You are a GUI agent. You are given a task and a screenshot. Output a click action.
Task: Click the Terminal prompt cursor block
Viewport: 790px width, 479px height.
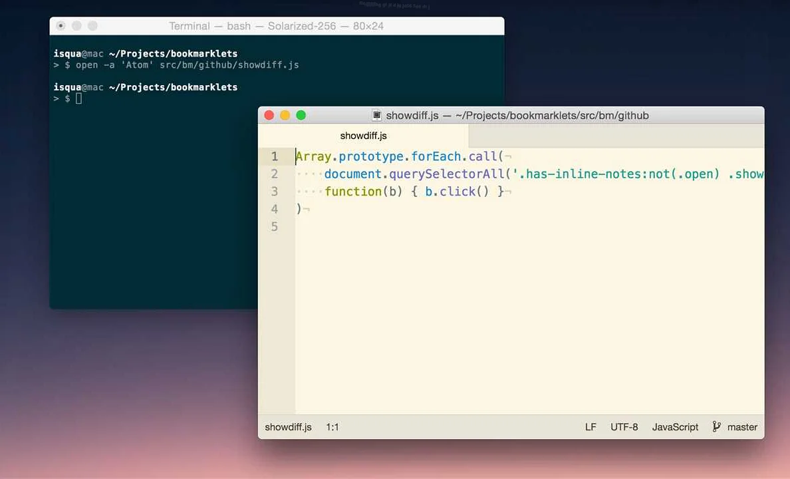(x=78, y=98)
